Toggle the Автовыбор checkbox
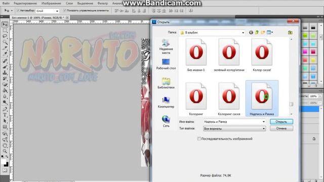 [18, 10]
